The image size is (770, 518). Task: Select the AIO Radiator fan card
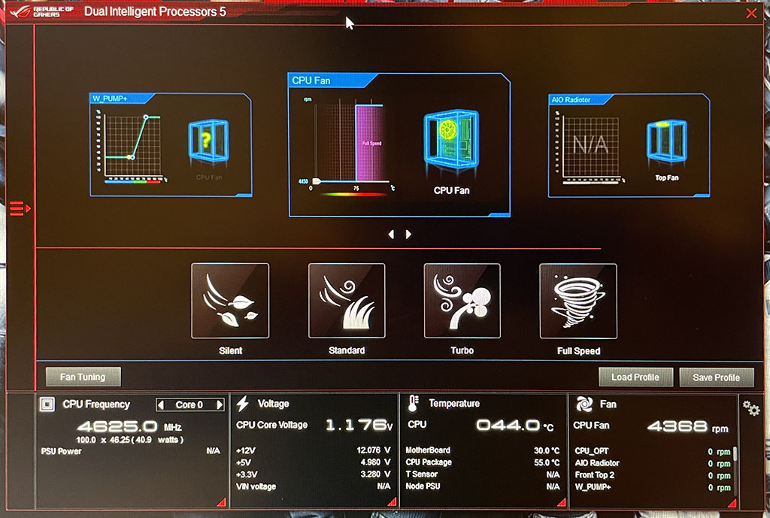click(629, 145)
